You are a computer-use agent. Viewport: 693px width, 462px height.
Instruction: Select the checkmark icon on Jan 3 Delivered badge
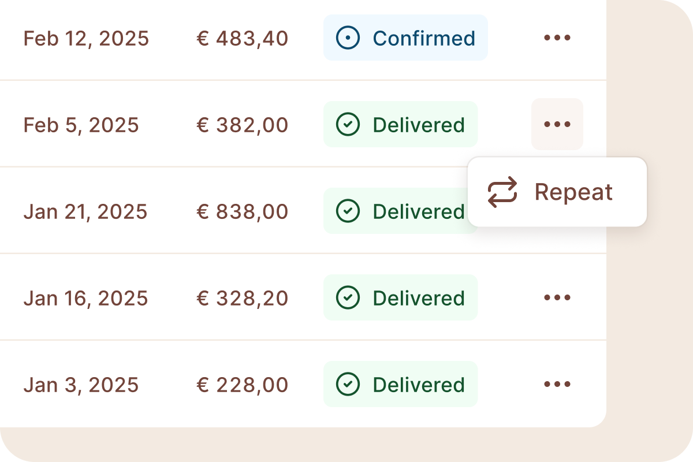(348, 384)
